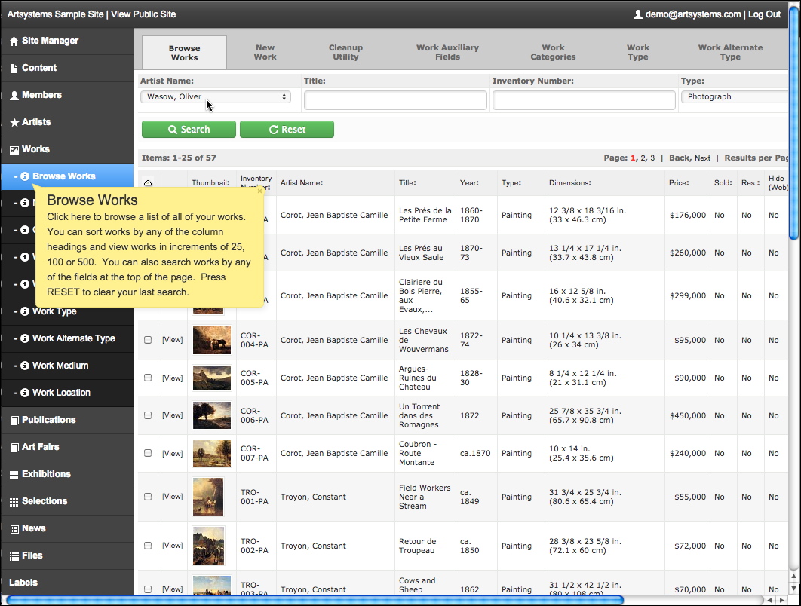This screenshot has width=801, height=606.
Task: Open thumbnail of Field Workers Near a Stream
Action: point(208,497)
